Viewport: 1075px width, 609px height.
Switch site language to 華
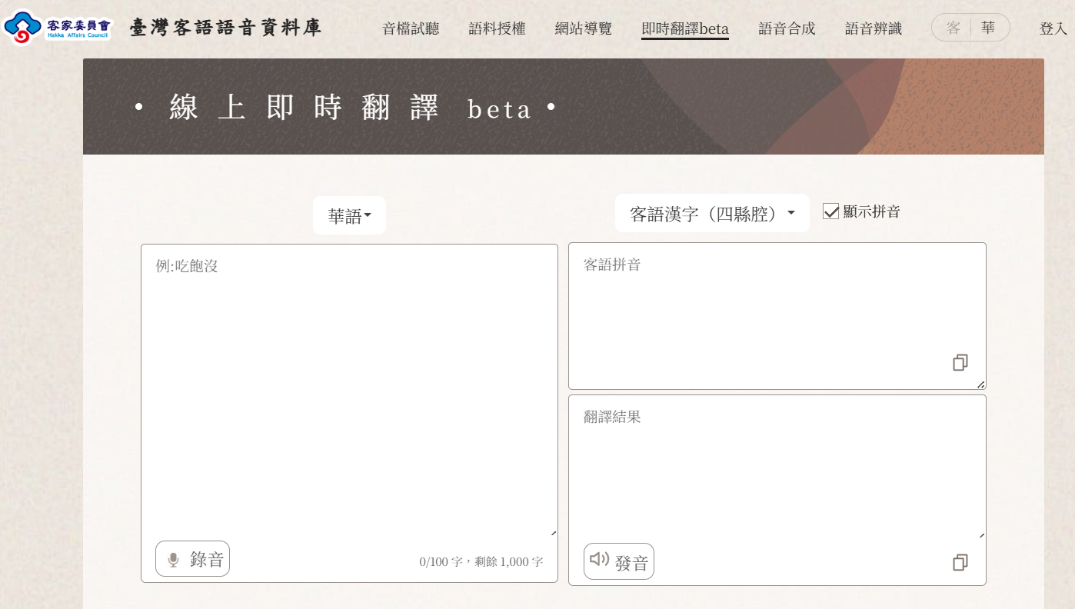point(988,28)
